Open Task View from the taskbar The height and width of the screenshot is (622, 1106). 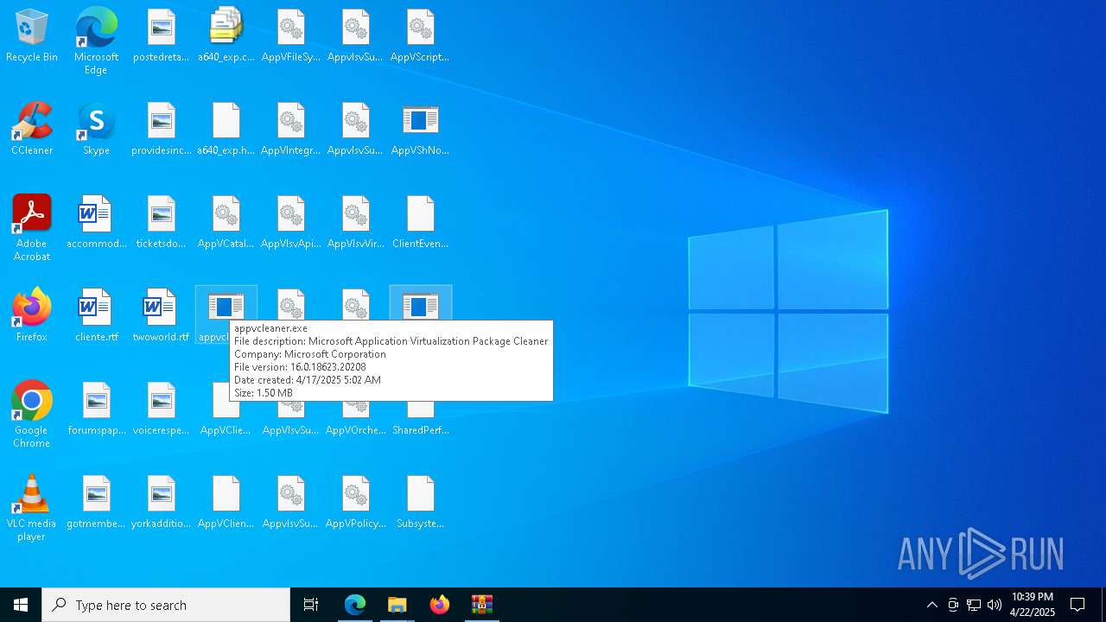point(311,605)
